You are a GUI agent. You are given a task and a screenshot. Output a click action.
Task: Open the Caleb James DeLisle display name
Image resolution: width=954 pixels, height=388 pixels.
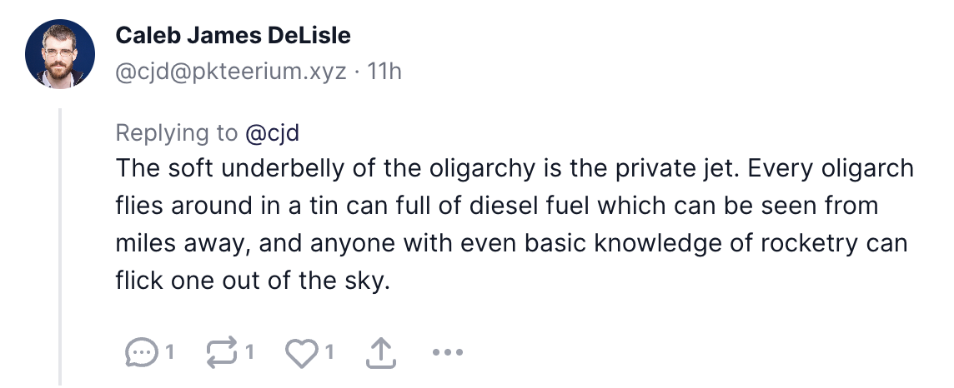[233, 37]
